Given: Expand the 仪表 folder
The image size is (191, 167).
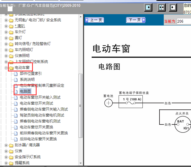Looking at the screenshot, I should tap(6, 151).
